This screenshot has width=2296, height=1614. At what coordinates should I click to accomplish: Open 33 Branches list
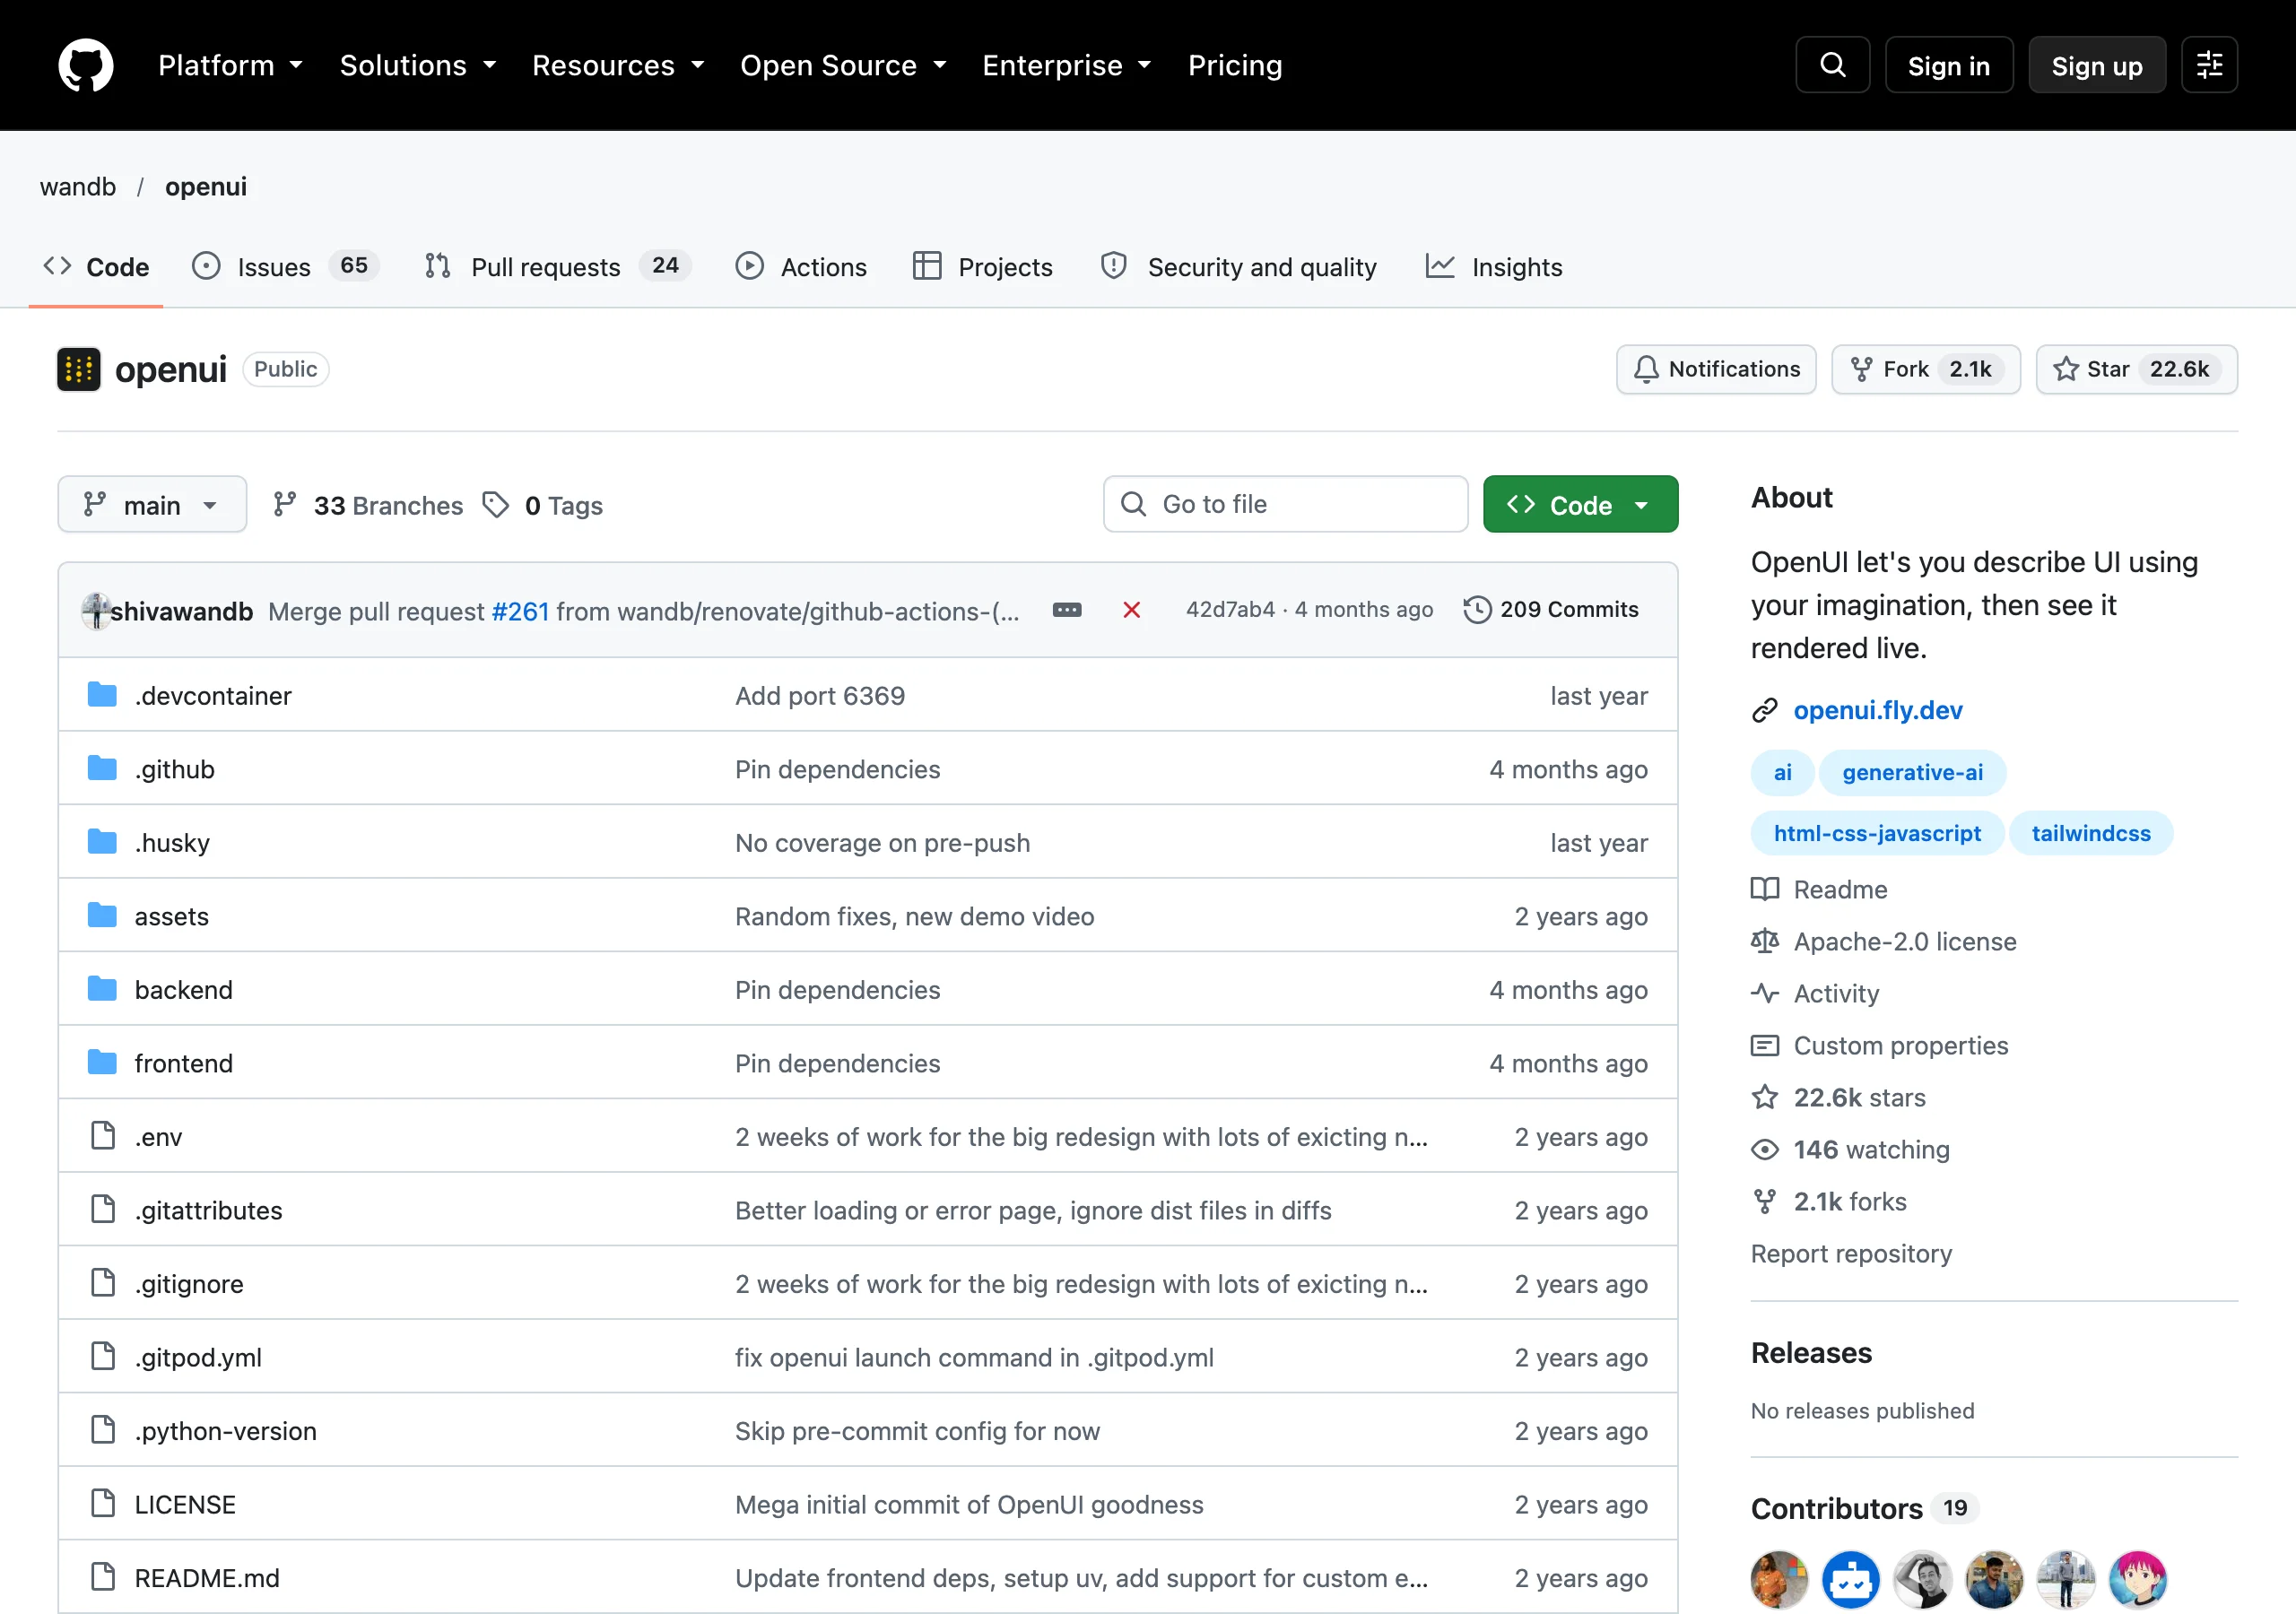368,505
